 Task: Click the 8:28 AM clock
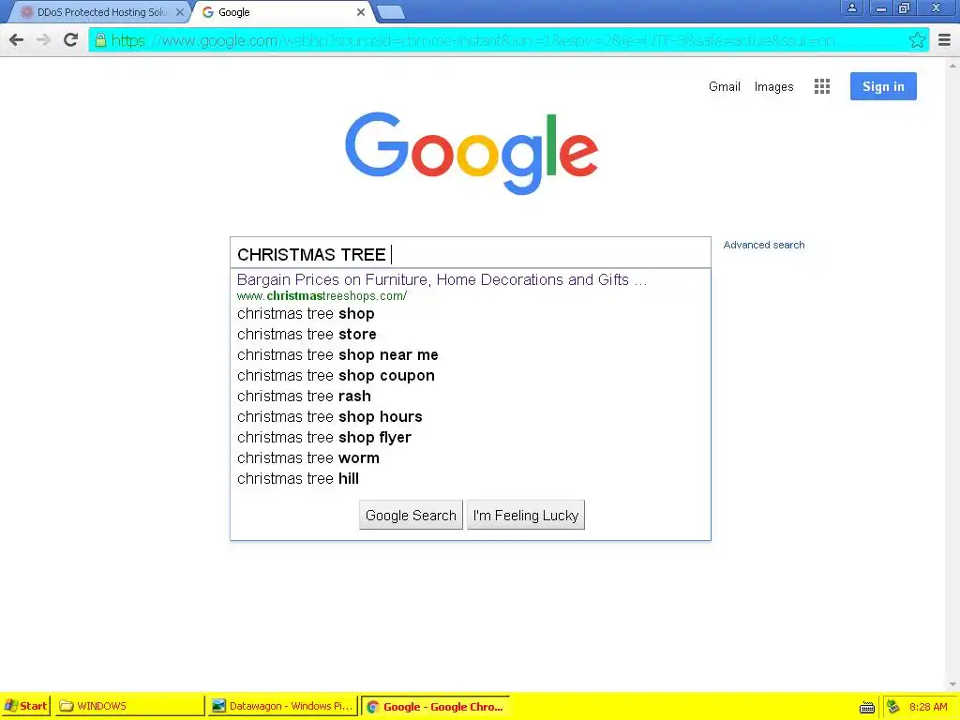pyautogui.click(x=928, y=707)
